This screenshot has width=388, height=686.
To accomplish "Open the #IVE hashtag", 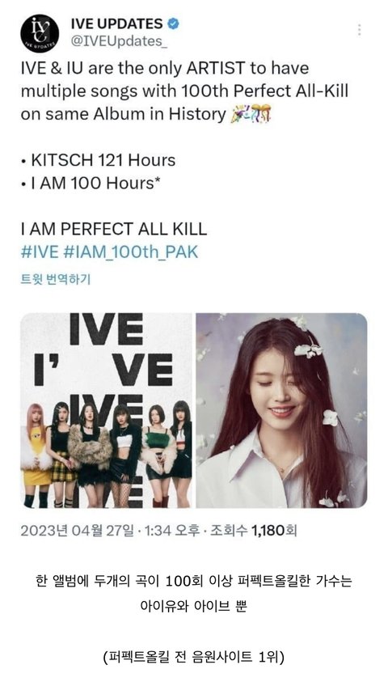I will pyautogui.click(x=40, y=252).
